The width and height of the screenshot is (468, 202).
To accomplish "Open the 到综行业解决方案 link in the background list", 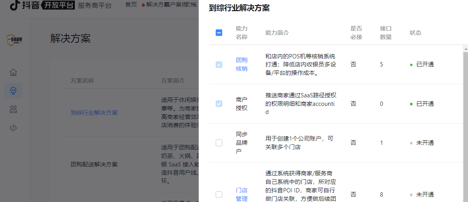I will coord(94,113).
